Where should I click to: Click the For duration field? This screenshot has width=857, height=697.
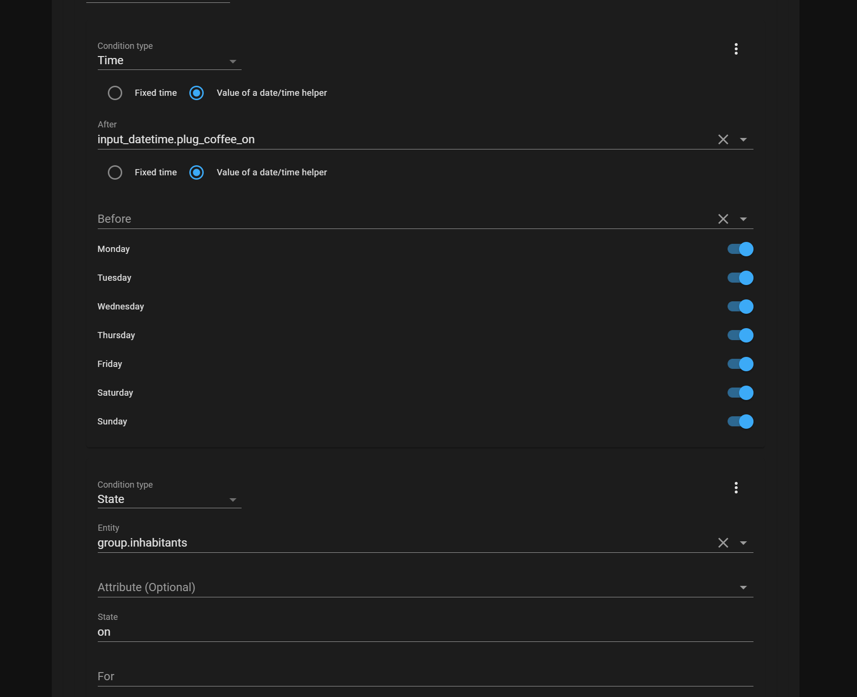pos(425,676)
